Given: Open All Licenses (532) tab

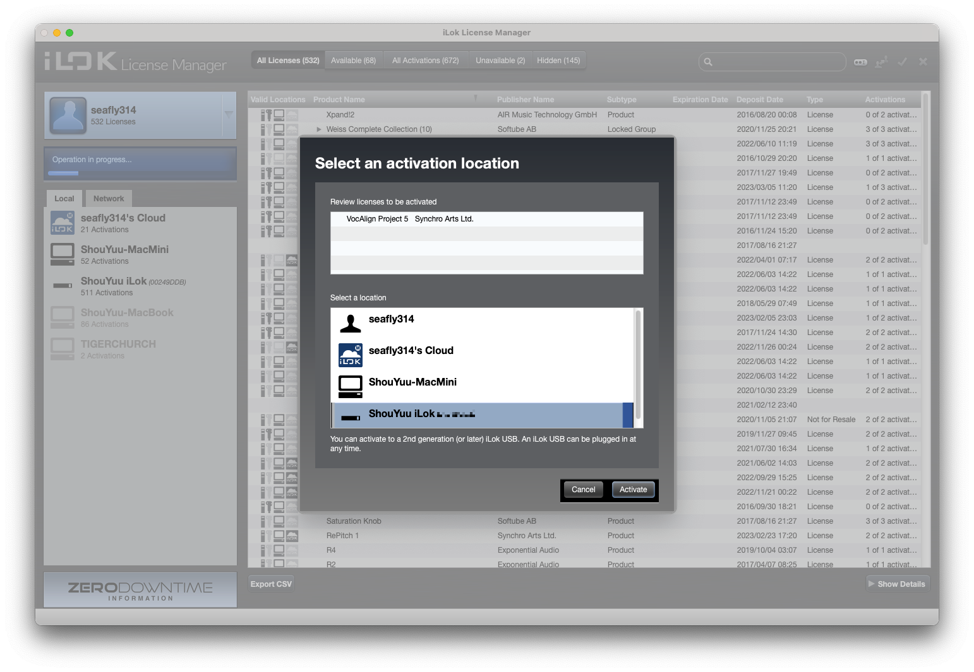Looking at the screenshot, I should [288, 61].
